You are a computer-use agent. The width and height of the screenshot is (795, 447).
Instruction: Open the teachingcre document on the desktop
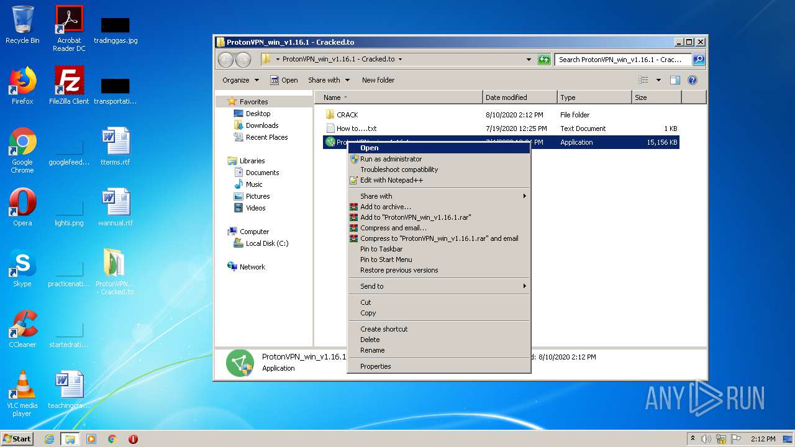(69, 390)
